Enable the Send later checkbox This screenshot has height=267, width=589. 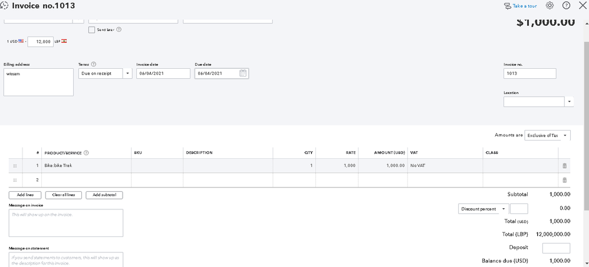pos(91,29)
